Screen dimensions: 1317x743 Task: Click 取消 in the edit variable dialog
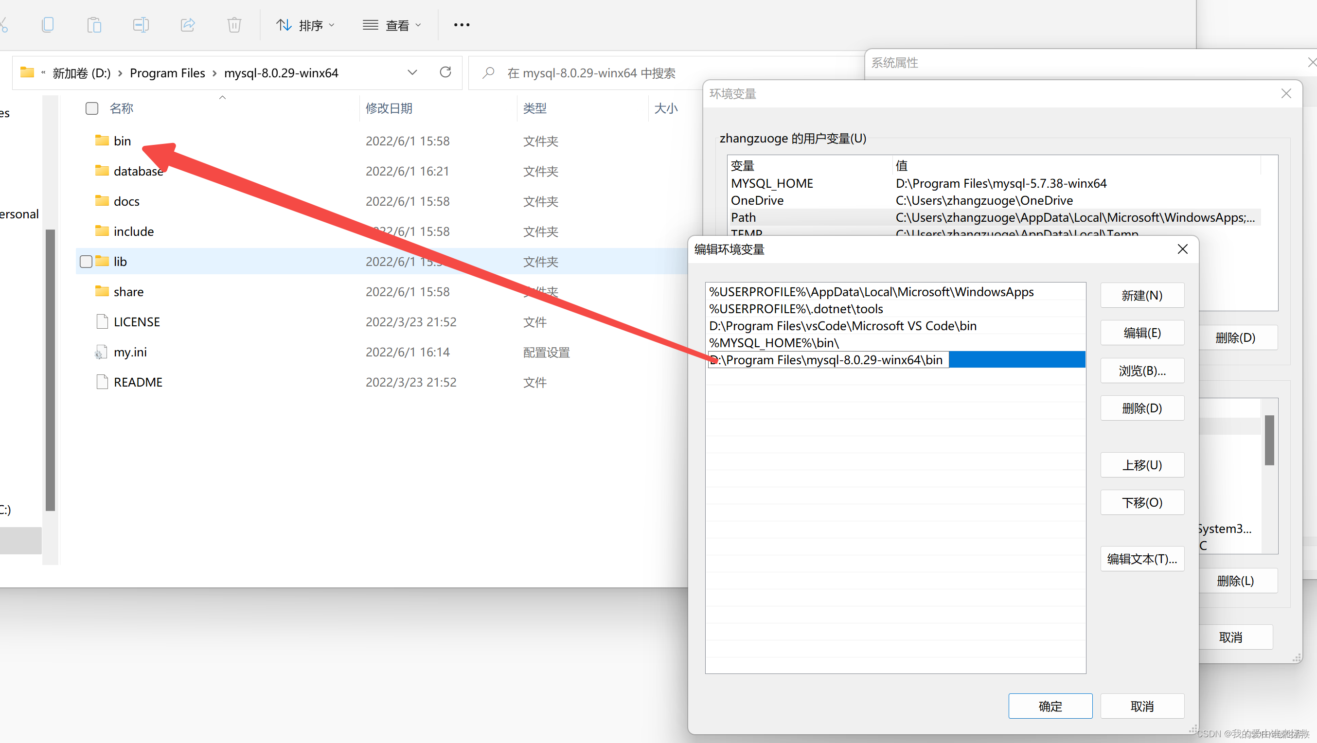[x=1141, y=706]
